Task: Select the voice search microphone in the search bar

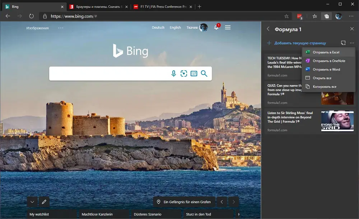Action: (x=174, y=73)
